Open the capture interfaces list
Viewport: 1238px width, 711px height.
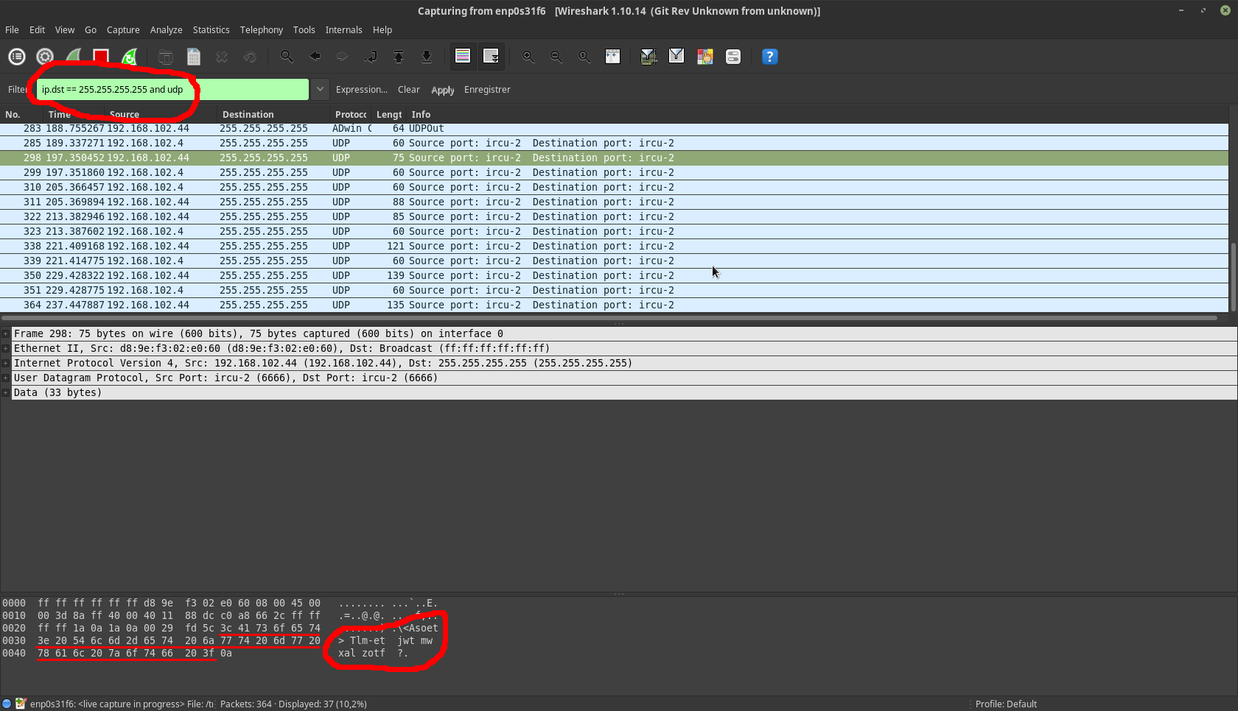click(17, 57)
